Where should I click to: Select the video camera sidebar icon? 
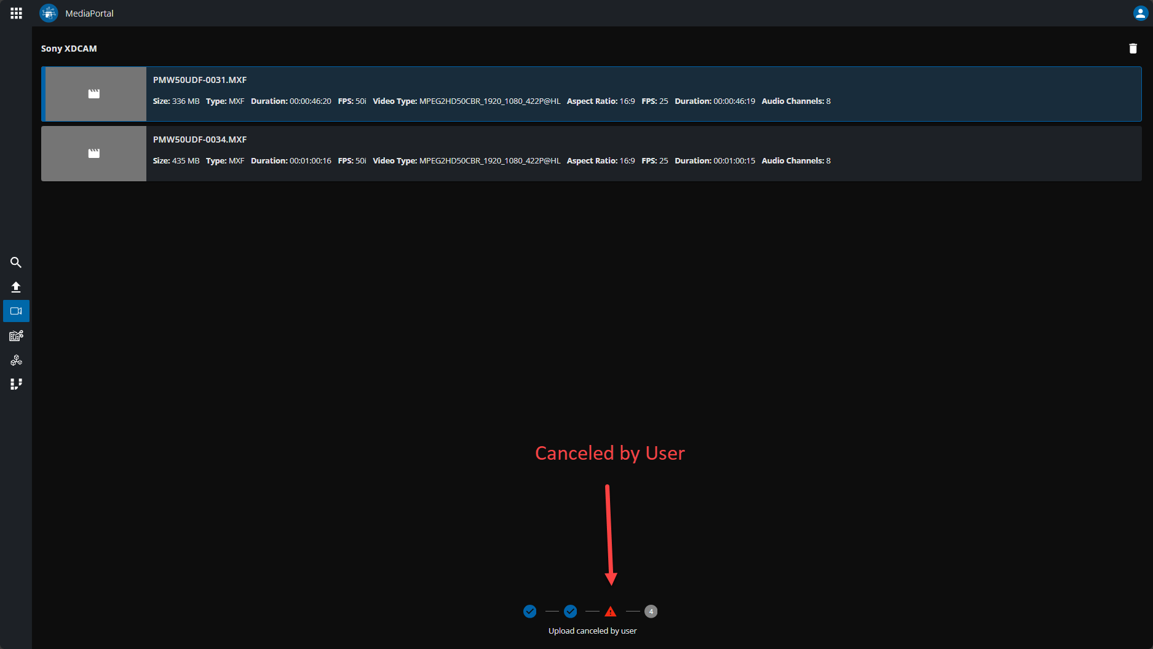[x=16, y=311]
